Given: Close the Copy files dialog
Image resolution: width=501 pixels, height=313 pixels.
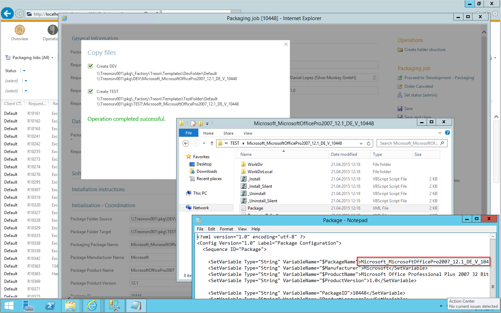Looking at the screenshot, I should coord(286,44).
